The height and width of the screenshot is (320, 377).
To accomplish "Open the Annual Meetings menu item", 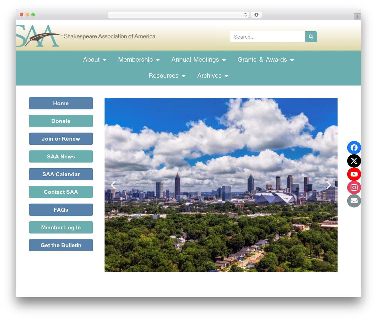I will pyautogui.click(x=195, y=60).
